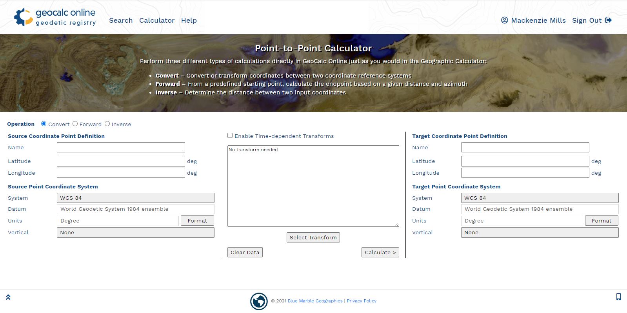This screenshot has width=627, height=313.
Task: Click the target point Name field
Action: [x=525, y=147]
